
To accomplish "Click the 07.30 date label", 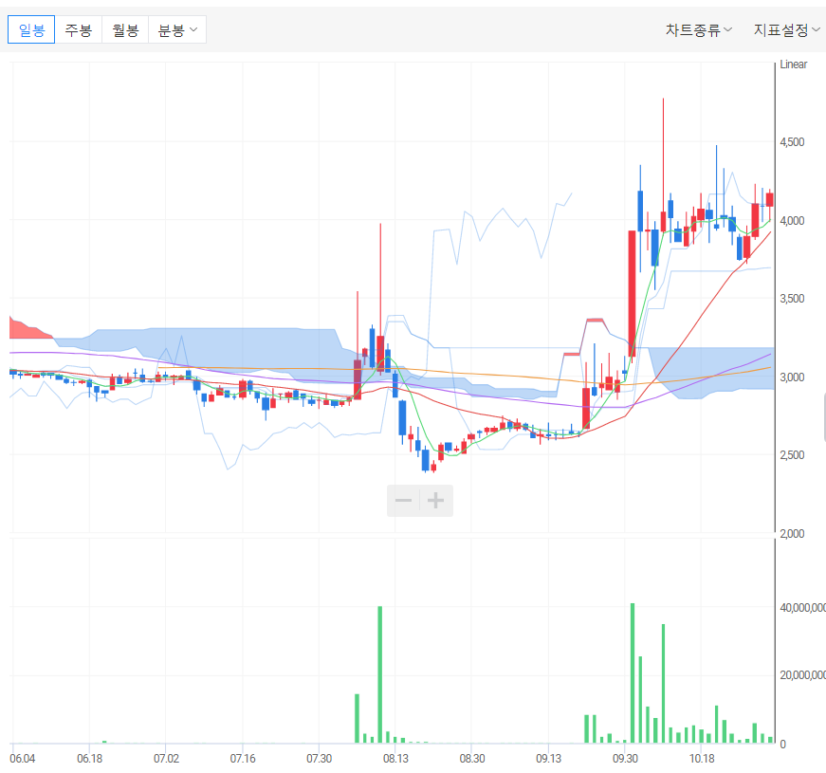I will [x=320, y=759].
